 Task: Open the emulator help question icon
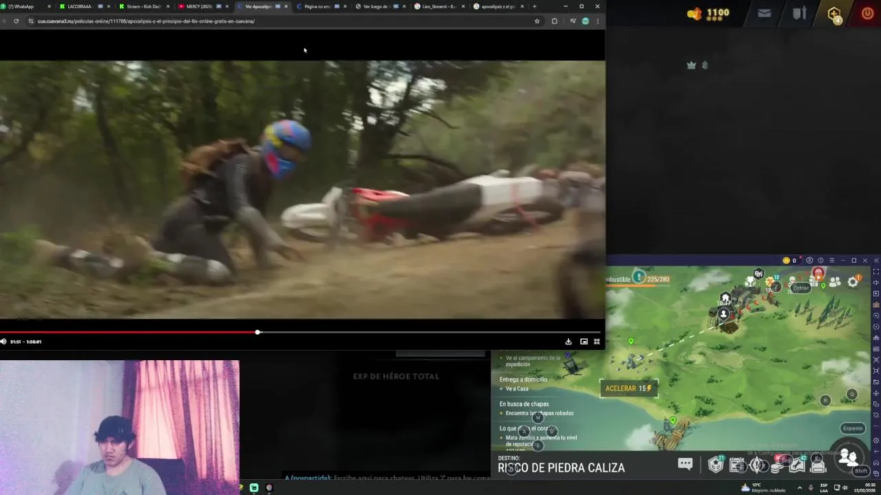[x=820, y=261]
